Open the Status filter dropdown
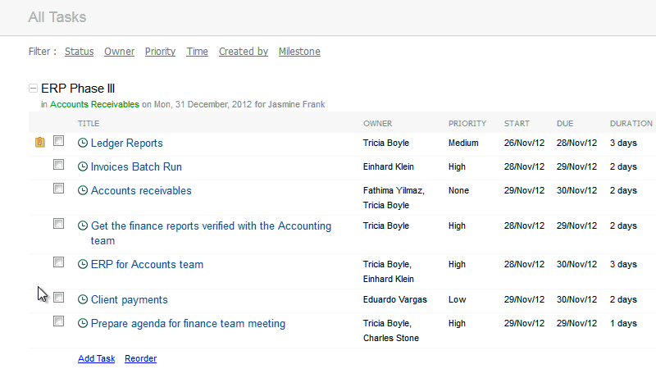 click(79, 52)
